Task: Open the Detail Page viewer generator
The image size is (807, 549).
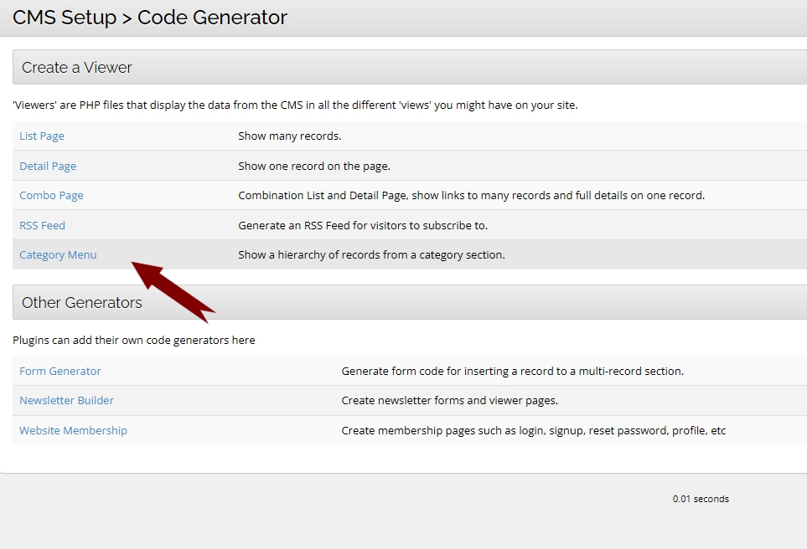Action: click(48, 166)
